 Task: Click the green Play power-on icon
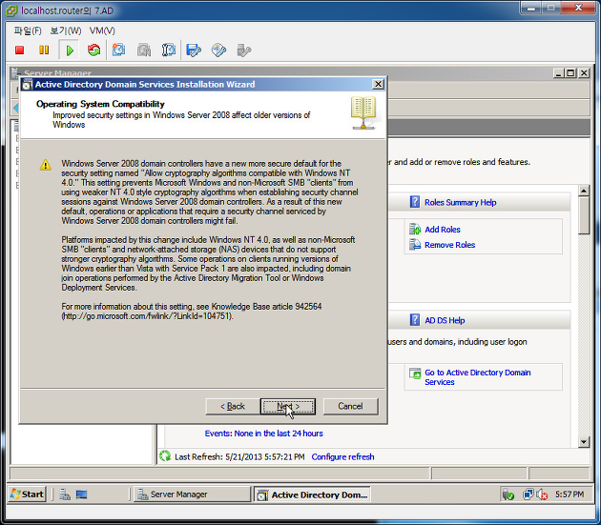click(x=70, y=50)
